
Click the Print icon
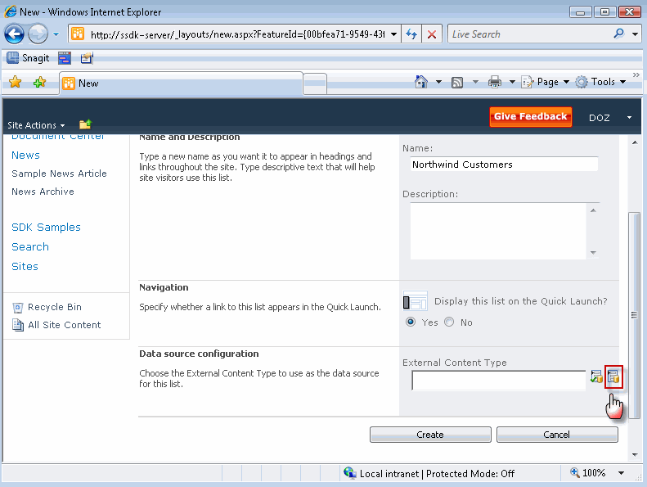[x=495, y=82]
